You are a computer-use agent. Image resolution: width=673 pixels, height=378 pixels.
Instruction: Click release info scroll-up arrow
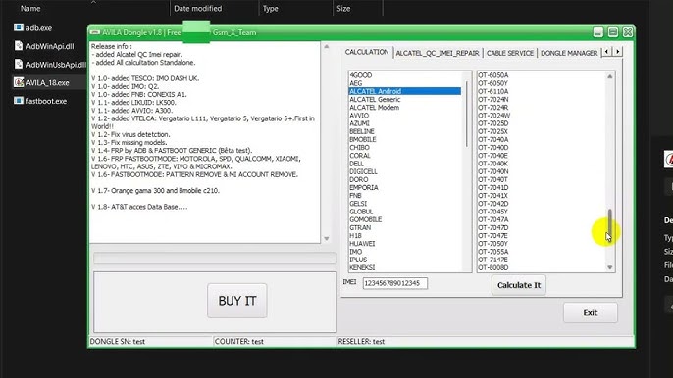(x=326, y=47)
